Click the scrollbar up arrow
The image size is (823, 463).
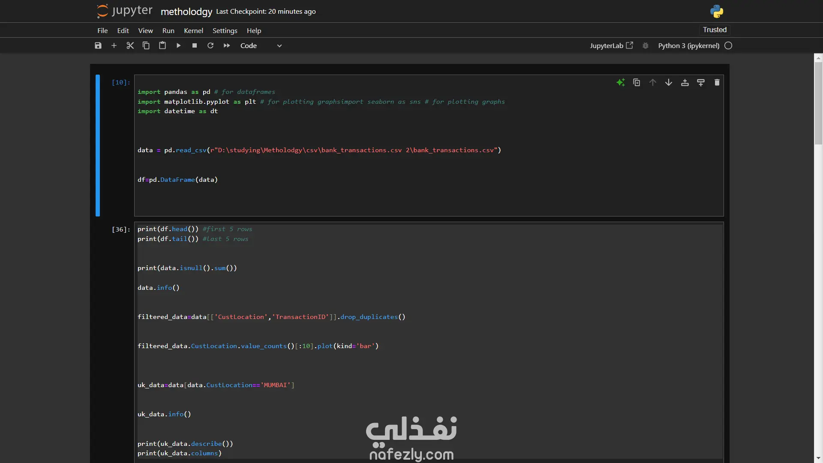pyautogui.click(x=818, y=57)
